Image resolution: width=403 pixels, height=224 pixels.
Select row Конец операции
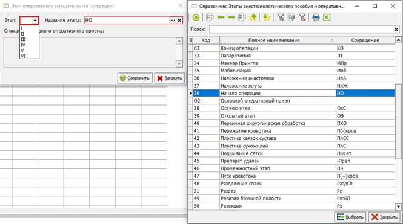[x=291, y=48]
